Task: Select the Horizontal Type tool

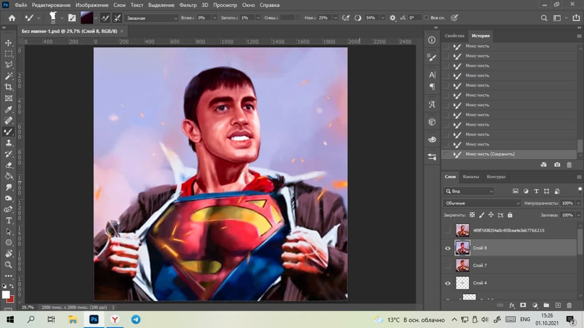Action: [9, 220]
